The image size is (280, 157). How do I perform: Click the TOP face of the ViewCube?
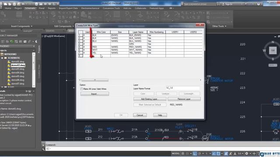[273, 51]
